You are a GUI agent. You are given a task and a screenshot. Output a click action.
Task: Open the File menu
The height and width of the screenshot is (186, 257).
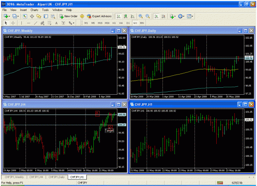[5, 10]
